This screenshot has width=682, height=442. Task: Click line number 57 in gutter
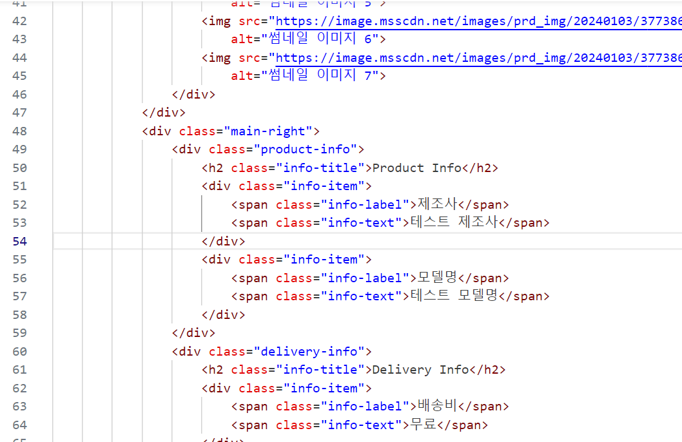pyautogui.click(x=19, y=296)
